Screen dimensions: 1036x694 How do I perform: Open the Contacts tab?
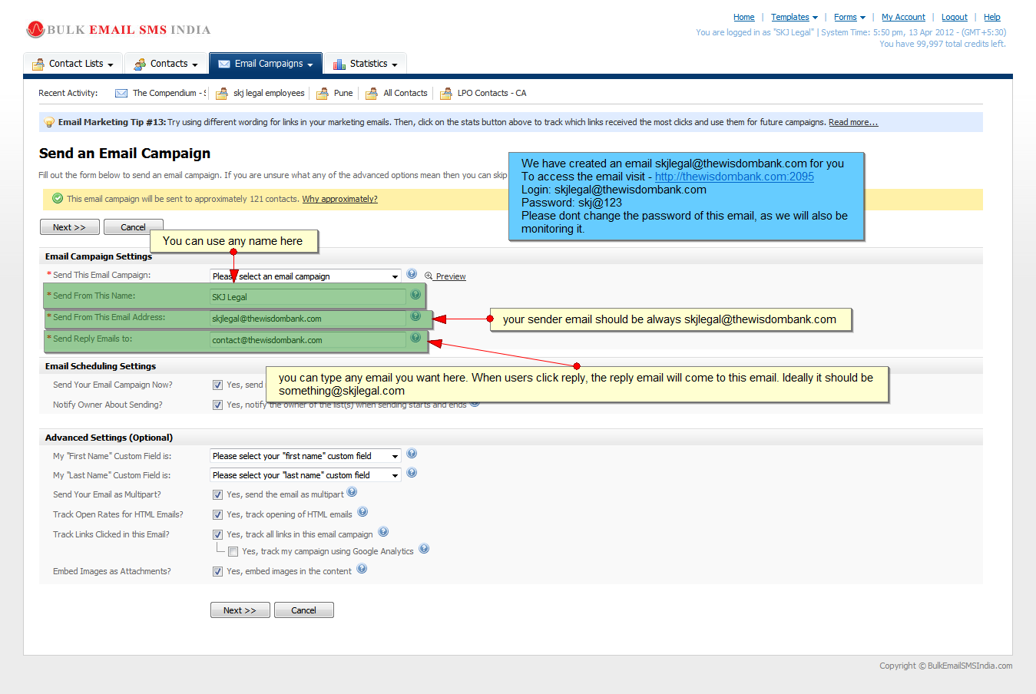coord(165,64)
